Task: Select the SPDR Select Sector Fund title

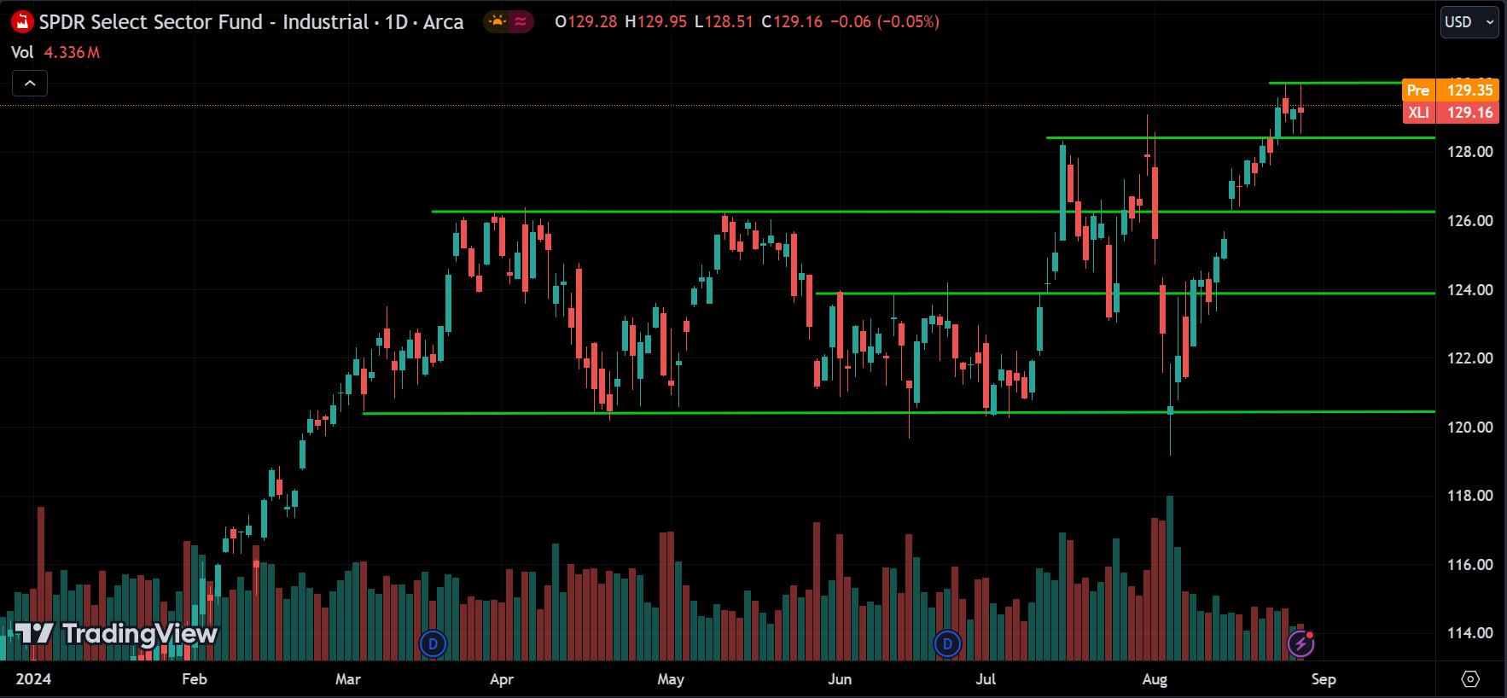Action: [251, 22]
